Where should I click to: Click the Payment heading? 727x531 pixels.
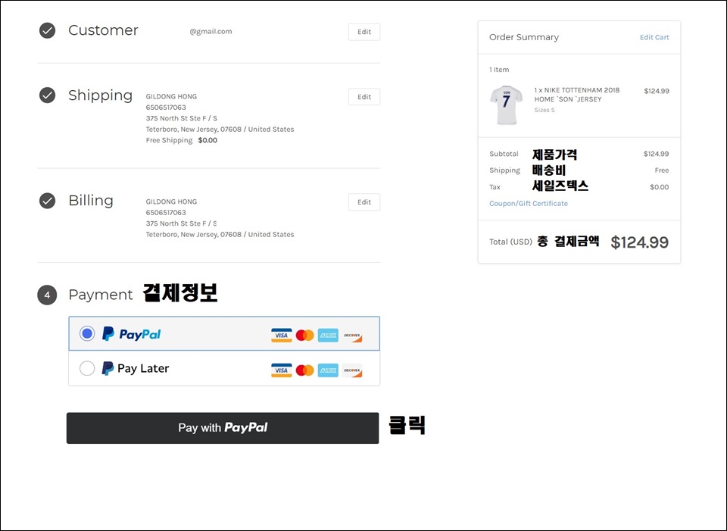point(101,295)
